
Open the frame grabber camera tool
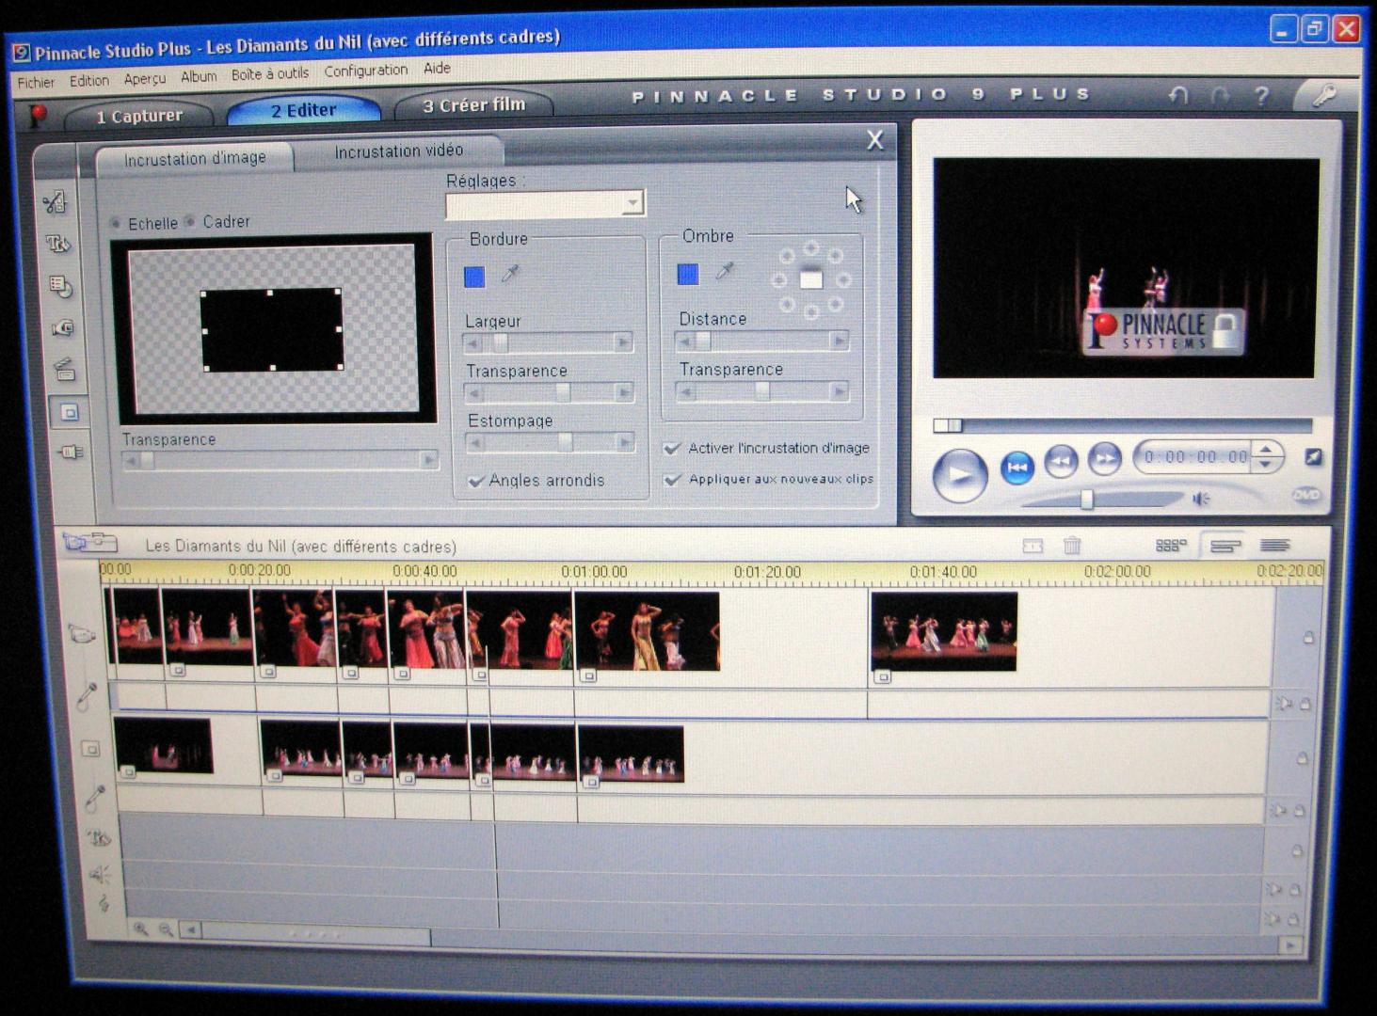click(63, 327)
